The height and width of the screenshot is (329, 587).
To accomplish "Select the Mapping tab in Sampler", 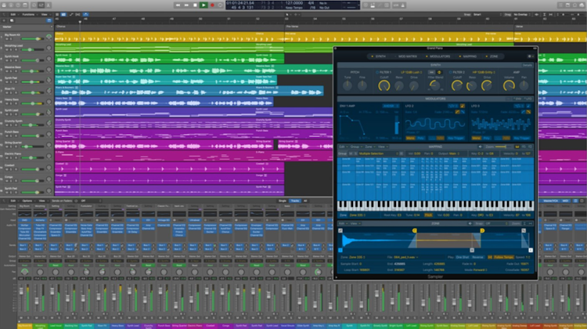I will coord(470,56).
